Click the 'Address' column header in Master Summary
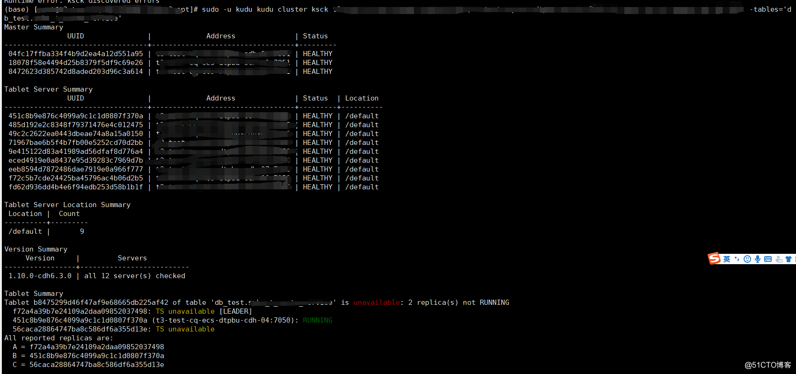The width and height of the screenshot is (796, 374). 221,36
